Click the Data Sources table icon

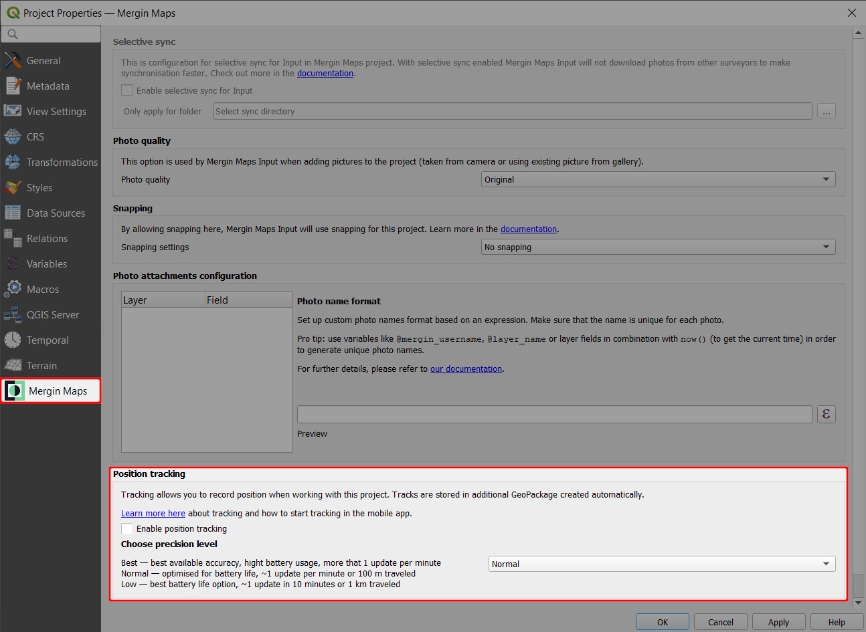pyautogui.click(x=13, y=213)
